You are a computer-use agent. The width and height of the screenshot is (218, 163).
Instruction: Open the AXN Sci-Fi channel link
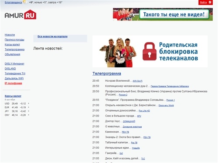[137, 81]
